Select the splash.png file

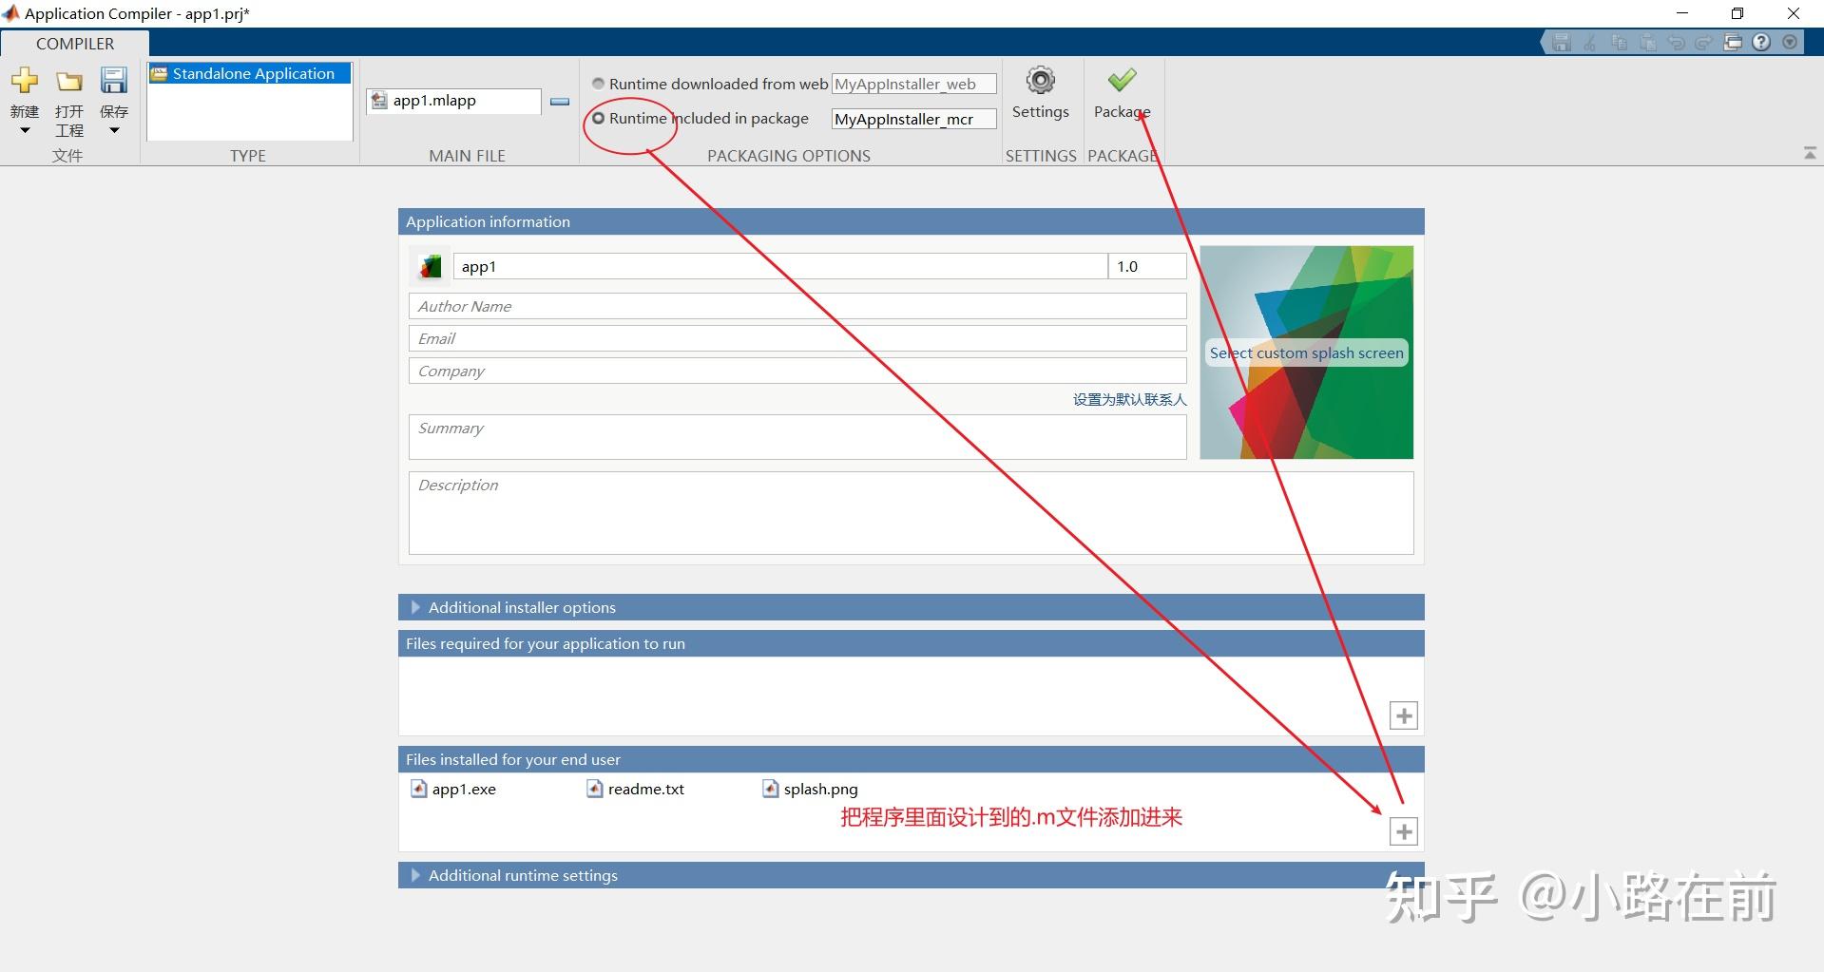click(811, 789)
